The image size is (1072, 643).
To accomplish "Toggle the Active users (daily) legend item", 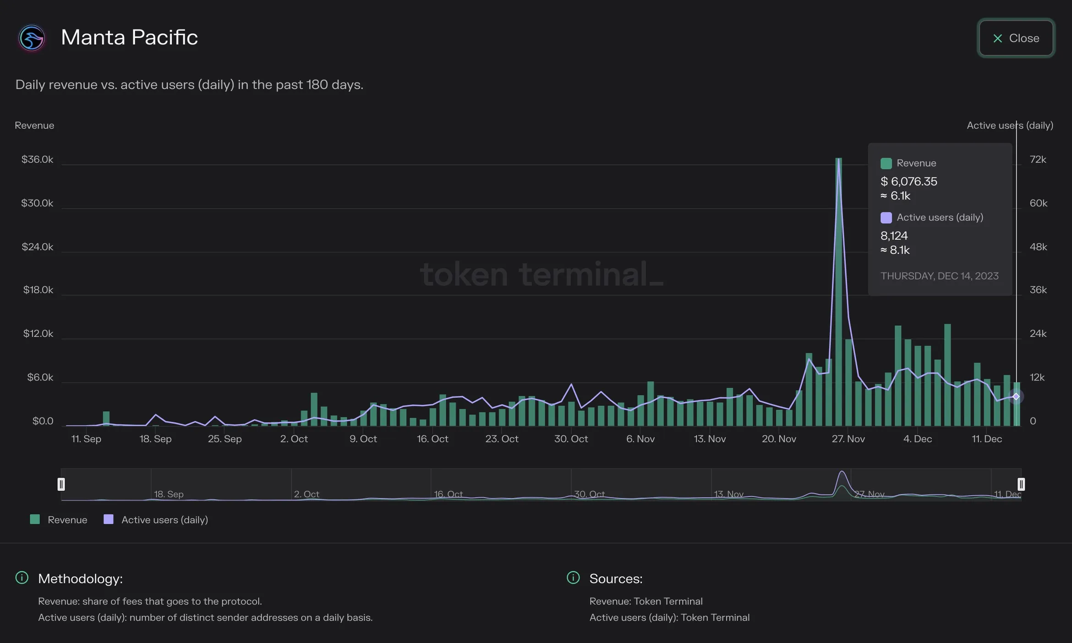I will tap(156, 519).
